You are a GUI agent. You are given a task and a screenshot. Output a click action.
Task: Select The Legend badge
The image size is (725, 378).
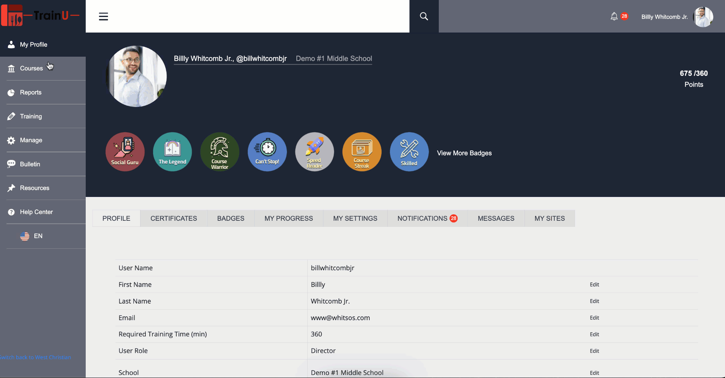pyautogui.click(x=173, y=152)
